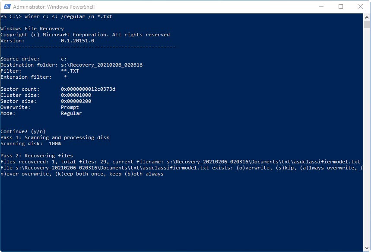Click the scrollbar down arrow

pyautogui.click(x=367, y=248)
